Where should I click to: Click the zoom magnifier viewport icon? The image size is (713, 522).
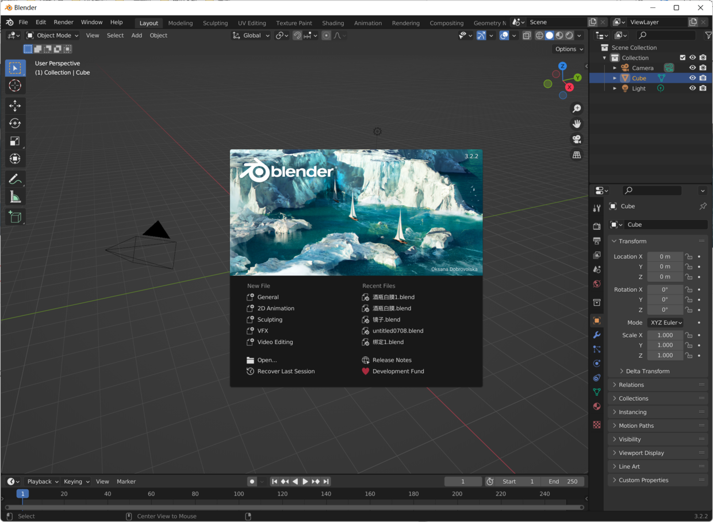(x=576, y=109)
